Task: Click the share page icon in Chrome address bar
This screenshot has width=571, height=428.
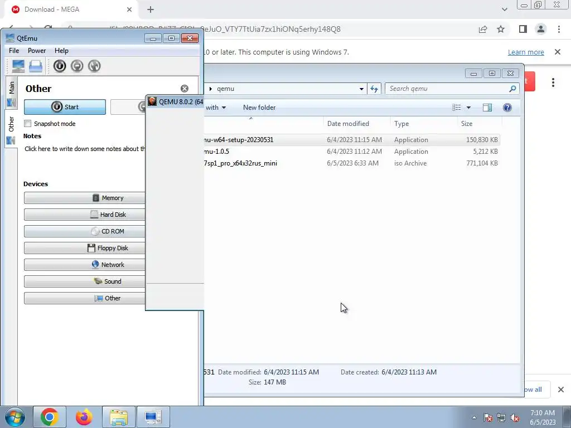Action: (x=483, y=29)
